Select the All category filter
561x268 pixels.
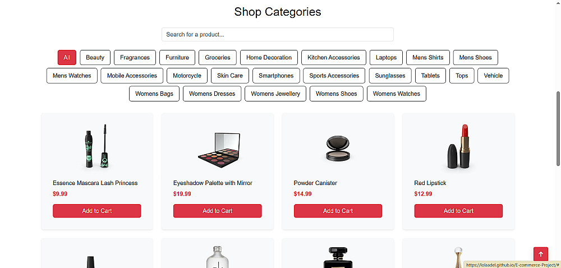click(x=67, y=58)
